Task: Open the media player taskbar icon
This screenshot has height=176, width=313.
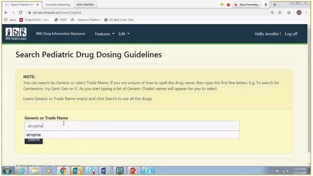Action: coord(48,171)
